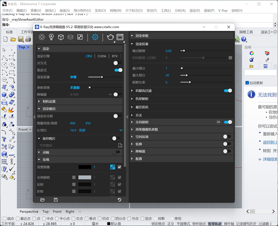Click the revert to default settings icon
Image resolution: width=278 pixels, height=226 pixels.
119,200
